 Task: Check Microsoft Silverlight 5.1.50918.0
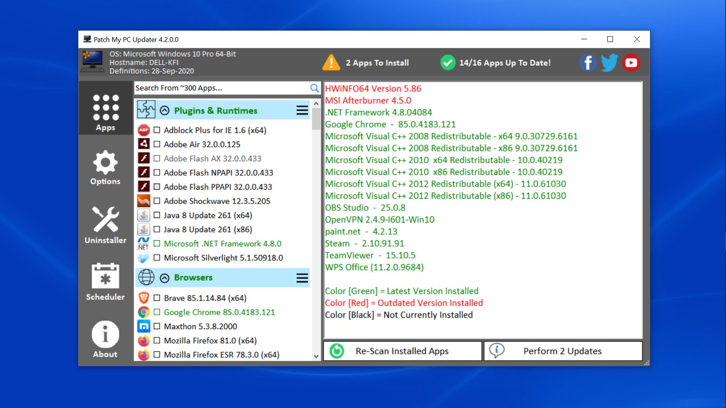click(x=157, y=258)
